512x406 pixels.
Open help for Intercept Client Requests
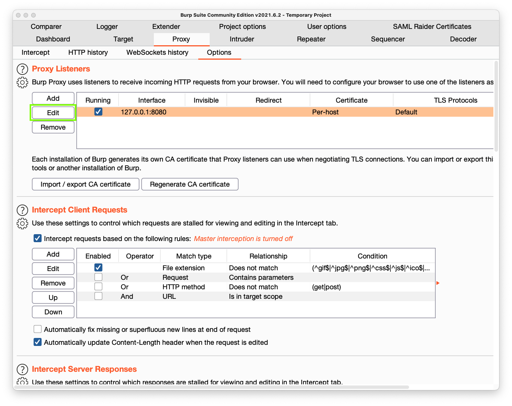point(22,210)
